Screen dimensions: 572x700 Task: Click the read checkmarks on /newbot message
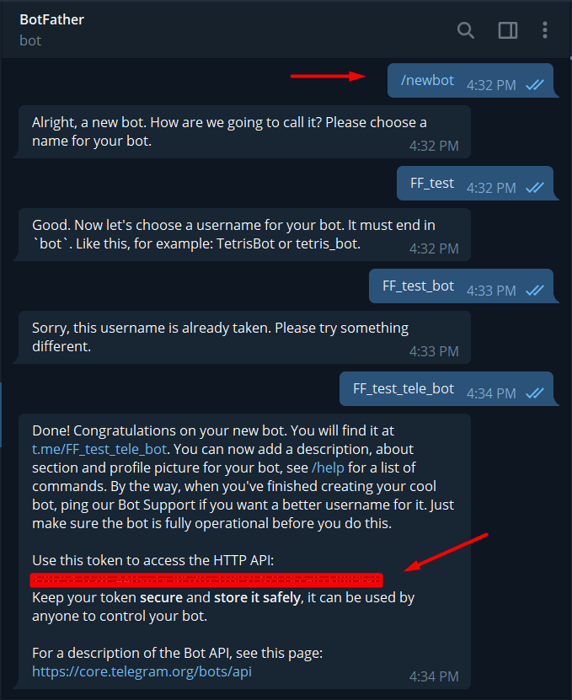(535, 84)
